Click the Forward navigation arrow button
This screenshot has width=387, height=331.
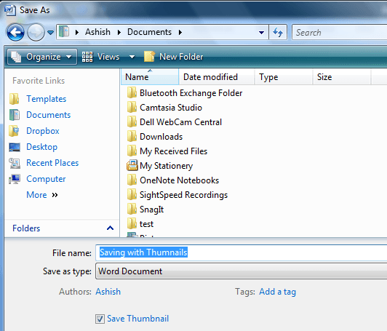36,32
